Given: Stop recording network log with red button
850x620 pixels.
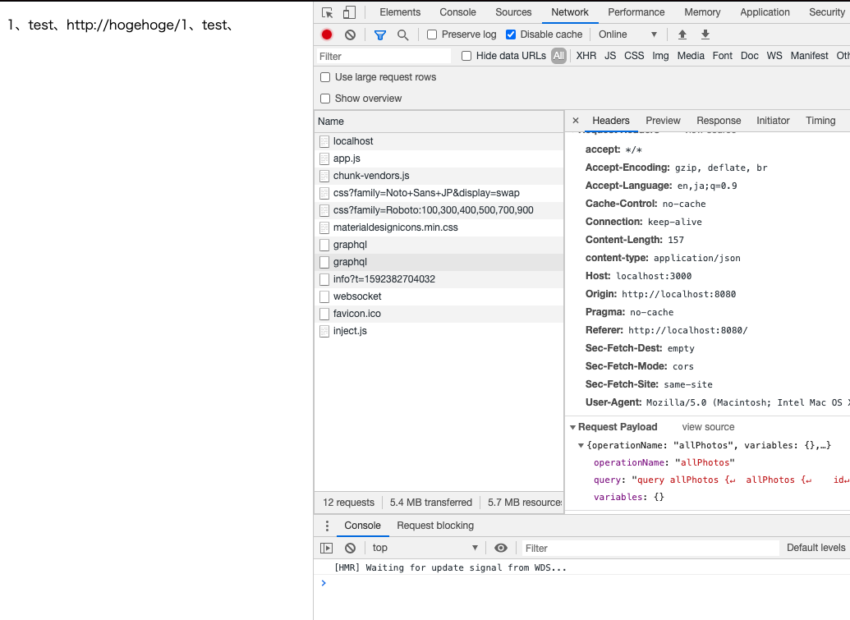Looking at the screenshot, I should 326,34.
